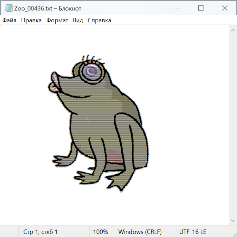The image size is (237, 237).
Task: Click the resize grip in window corner
Action: click(234, 234)
